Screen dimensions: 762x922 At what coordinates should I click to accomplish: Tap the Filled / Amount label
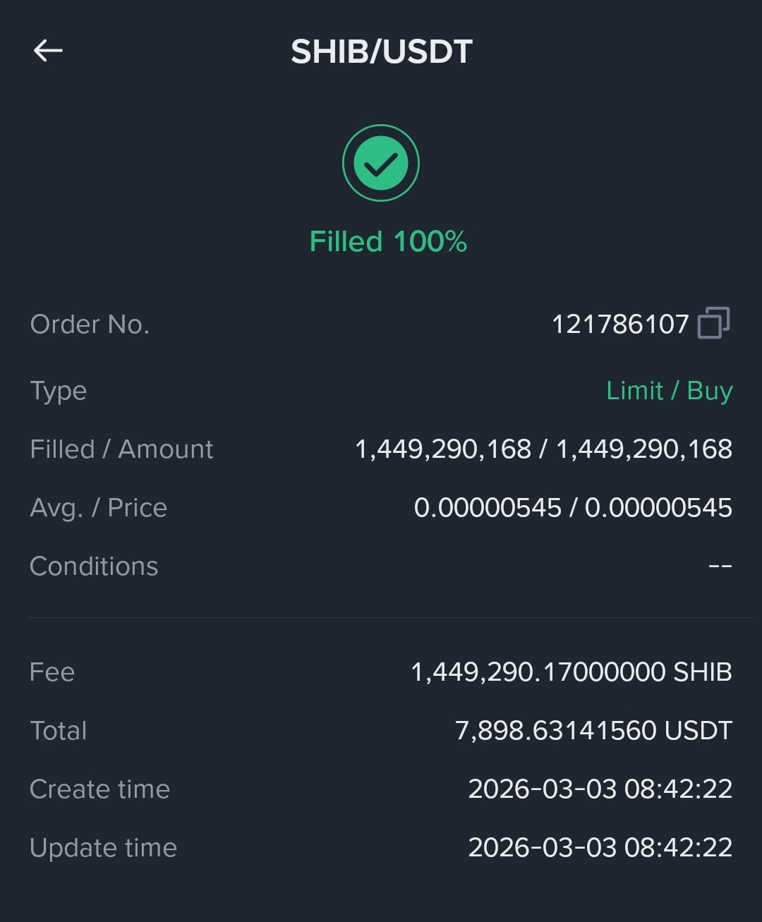pos(121,449)
